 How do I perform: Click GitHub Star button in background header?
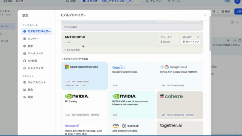tap(8, 1)
